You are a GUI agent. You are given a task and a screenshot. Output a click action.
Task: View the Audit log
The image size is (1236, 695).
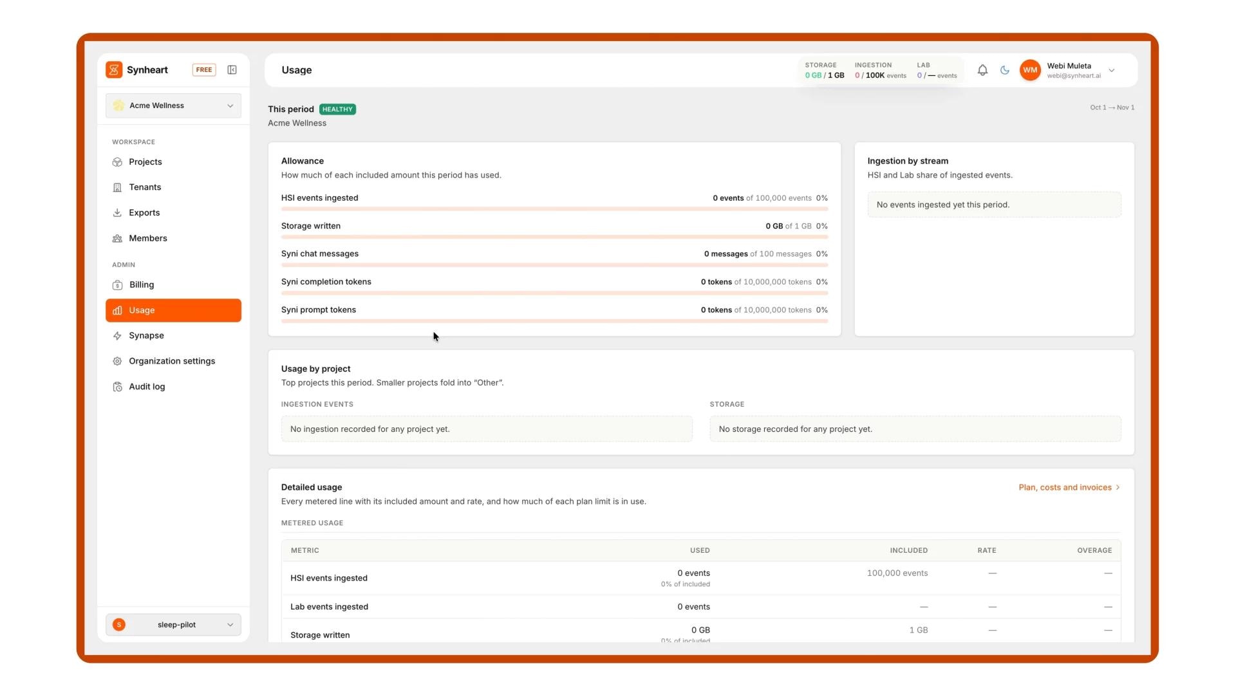coord(173,387)
